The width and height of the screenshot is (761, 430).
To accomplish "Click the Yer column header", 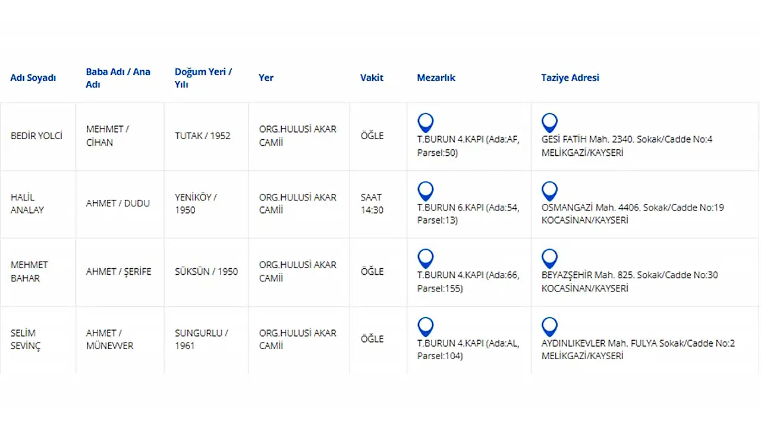I will pyautogui.click(x=266, y=78).
